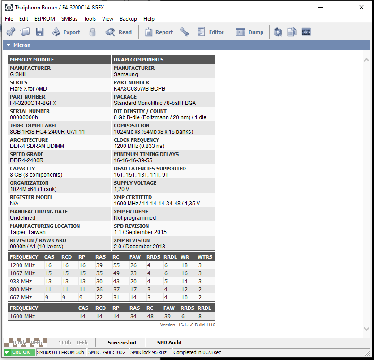Click the G.Skill manufacturer value

pos(17,74)
